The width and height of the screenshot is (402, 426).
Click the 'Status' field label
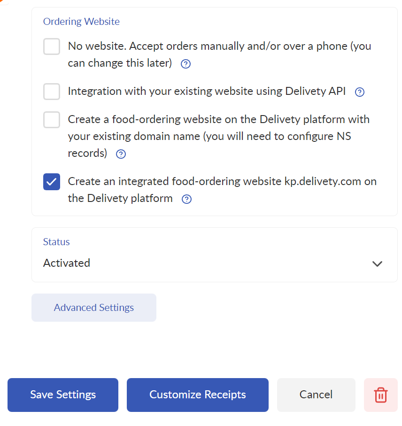click(x=56, y=242)
